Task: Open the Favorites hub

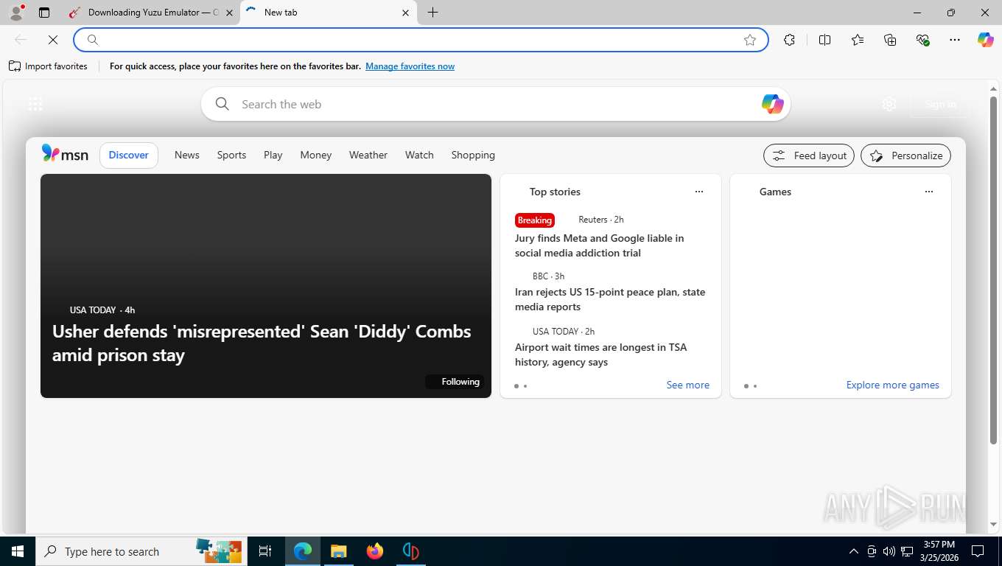Action: pos(858,40)
